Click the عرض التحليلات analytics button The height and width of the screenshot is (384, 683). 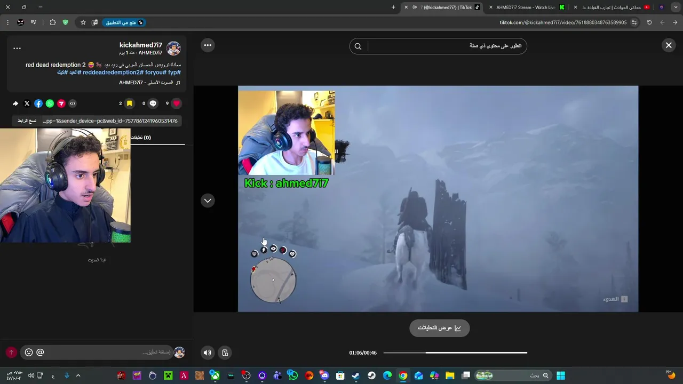440,328
